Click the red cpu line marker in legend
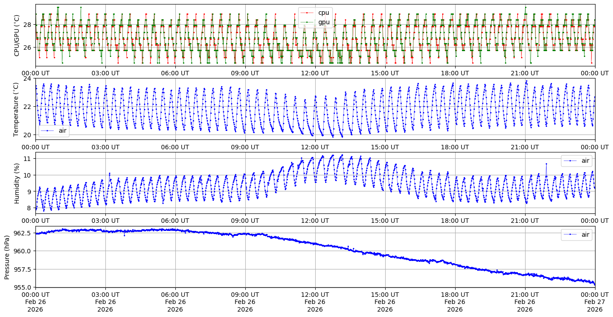The height and width of the screenshot is (317, 613). 307,13
